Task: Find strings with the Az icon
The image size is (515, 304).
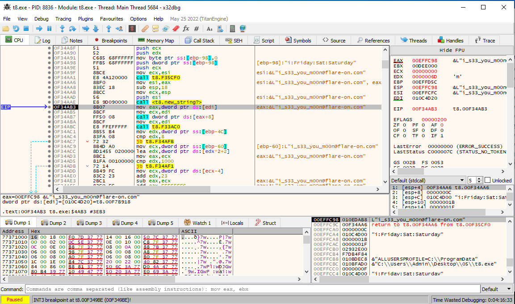Action: coord(209,29)
